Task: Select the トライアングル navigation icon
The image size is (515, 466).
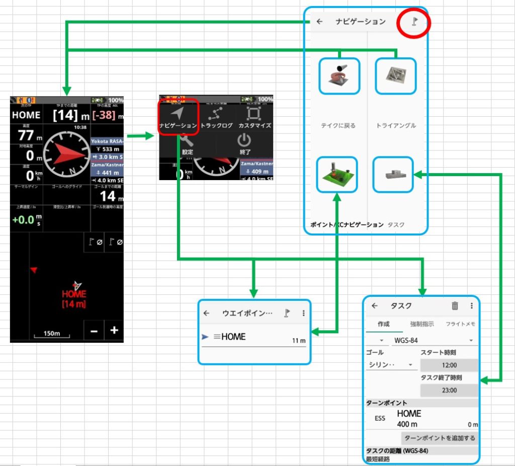Action: click(x=396, y=76)
